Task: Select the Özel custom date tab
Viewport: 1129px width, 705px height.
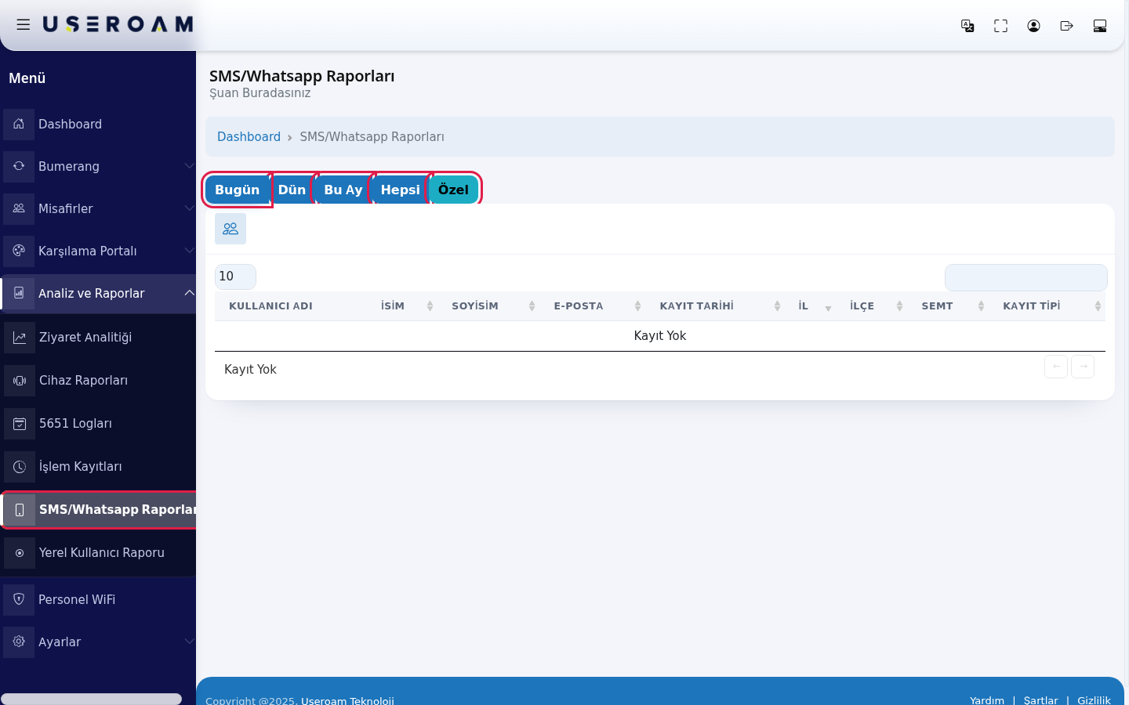Action: 453,190
